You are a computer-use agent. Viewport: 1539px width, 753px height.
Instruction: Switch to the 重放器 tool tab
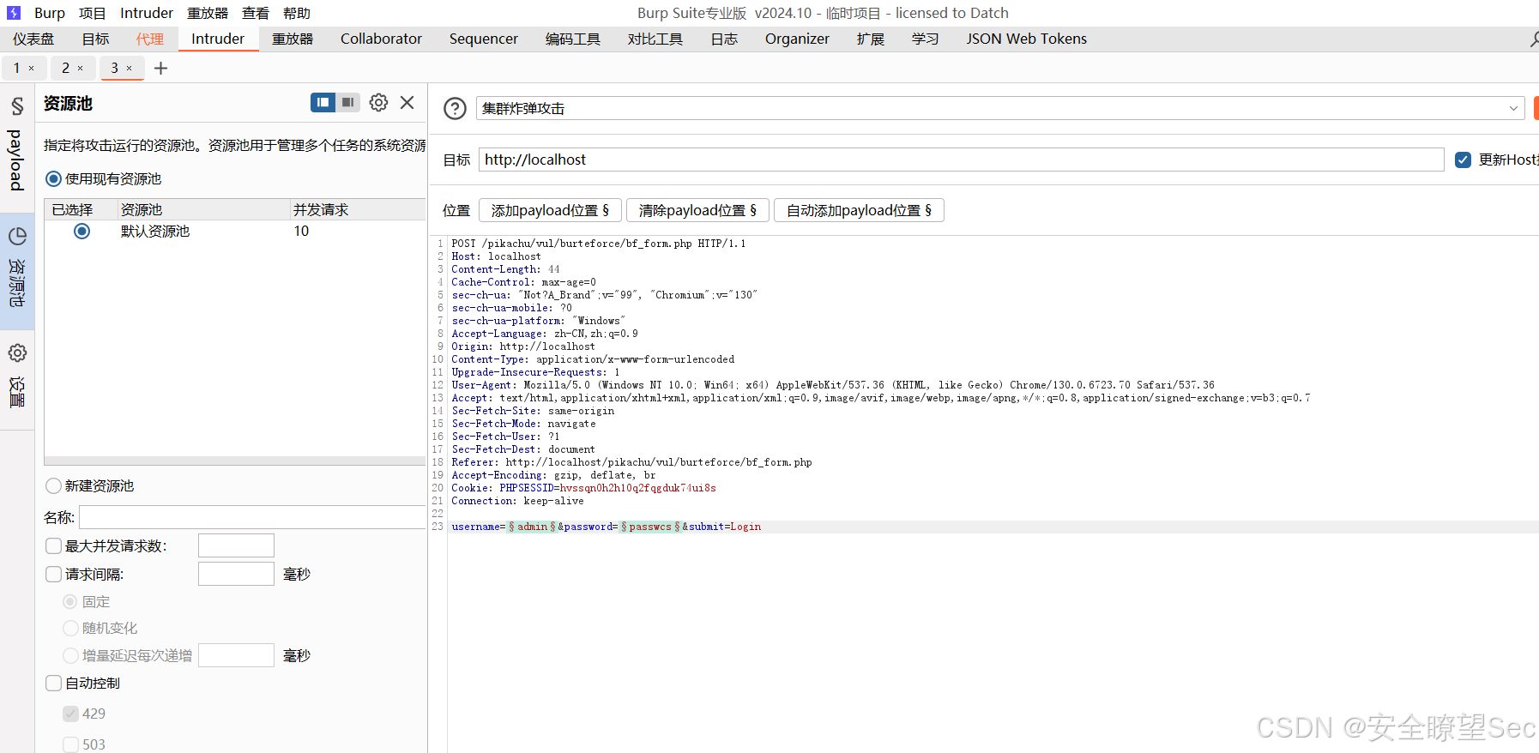pos(293,39)
